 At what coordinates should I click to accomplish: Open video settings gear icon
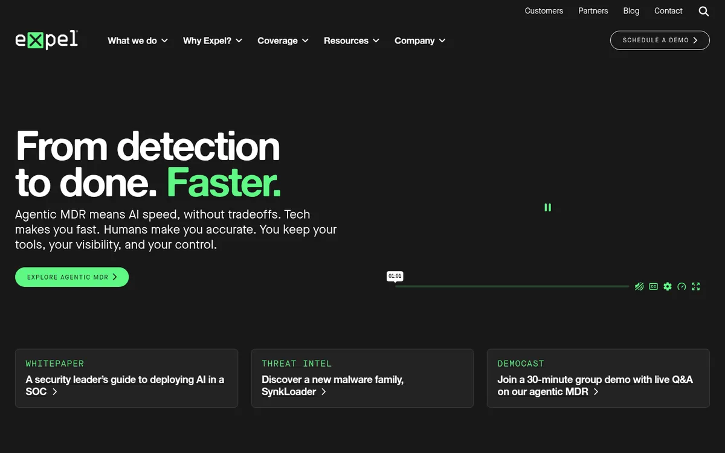point(668,286)
